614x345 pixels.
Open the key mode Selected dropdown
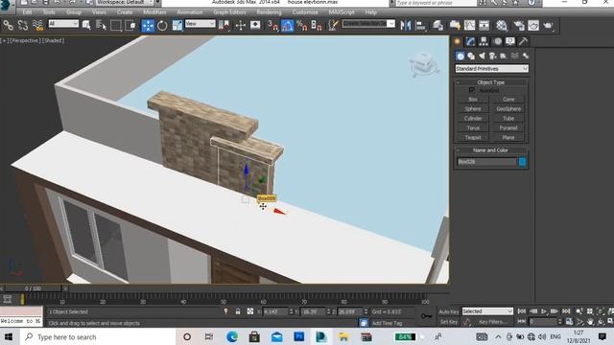(487, 311)
